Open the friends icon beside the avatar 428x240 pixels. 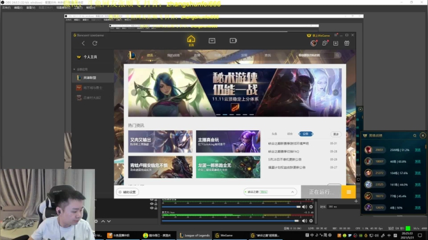(325, 43)
